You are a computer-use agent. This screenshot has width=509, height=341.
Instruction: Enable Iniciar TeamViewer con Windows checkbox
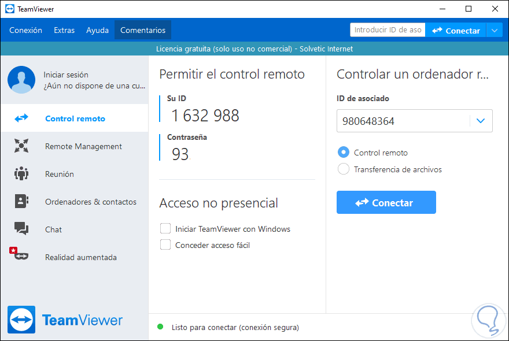pyautogui.click(x=165, y=228)
